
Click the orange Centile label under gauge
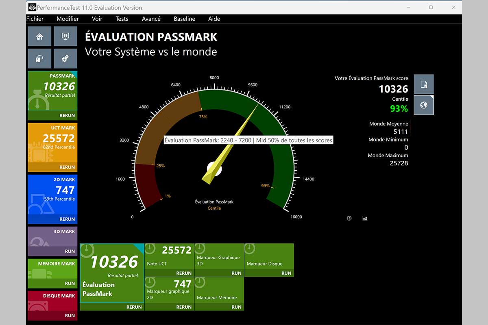click(x=214, y=208)
